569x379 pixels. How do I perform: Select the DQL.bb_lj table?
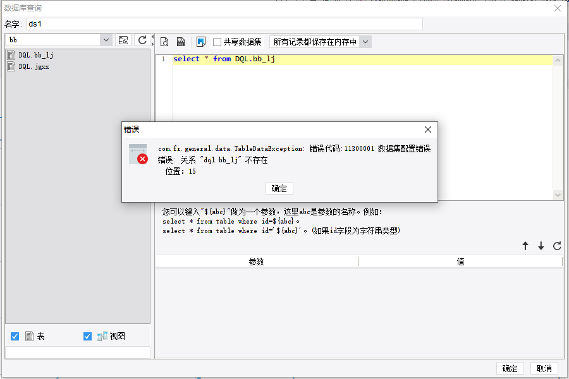[x=35, y=56]
